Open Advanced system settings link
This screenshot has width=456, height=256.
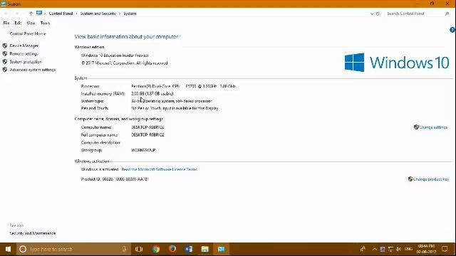pos(33,70)
